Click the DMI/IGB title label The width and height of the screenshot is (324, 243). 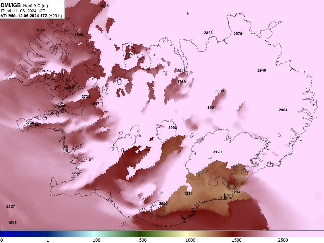[x=11, y=5]
